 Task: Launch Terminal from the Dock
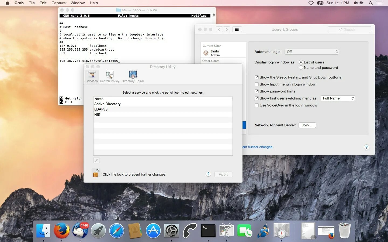[x=208, y=231]
